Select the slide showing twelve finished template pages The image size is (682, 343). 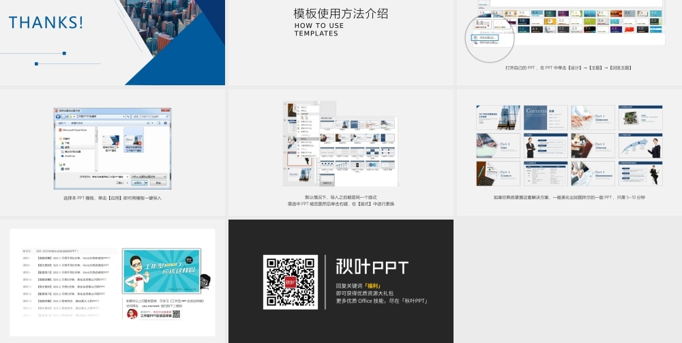click(569, 152)
